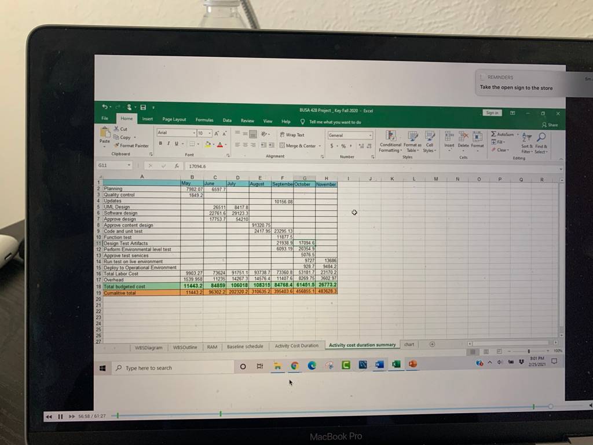Screen dimensions: 593x445
Task: Click the AutoSum icon
Action: (x=493, y=134)
